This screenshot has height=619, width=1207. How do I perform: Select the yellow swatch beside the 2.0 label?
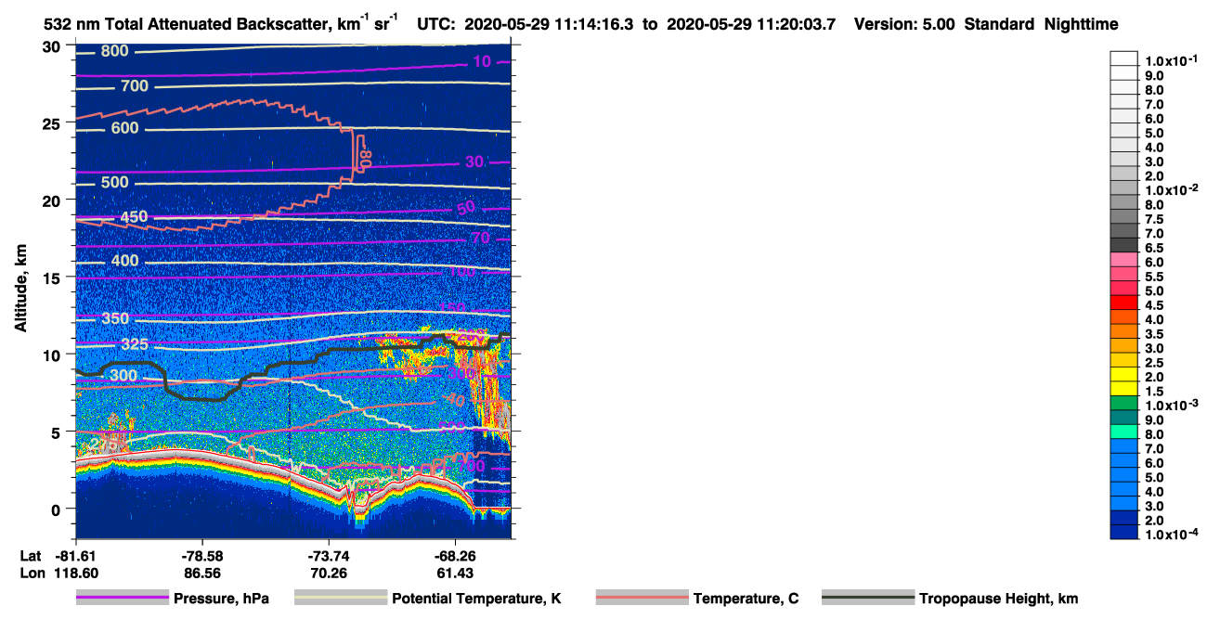1125,374
